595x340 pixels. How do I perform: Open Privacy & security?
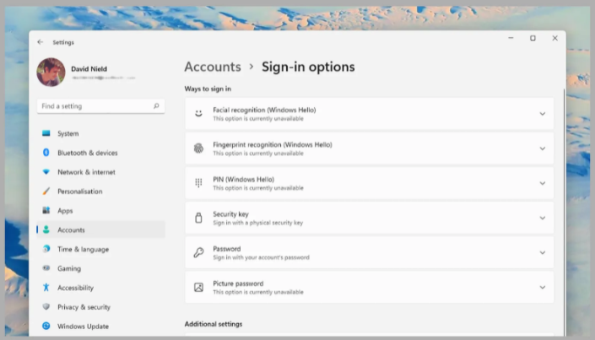click(x=101, y=307)
